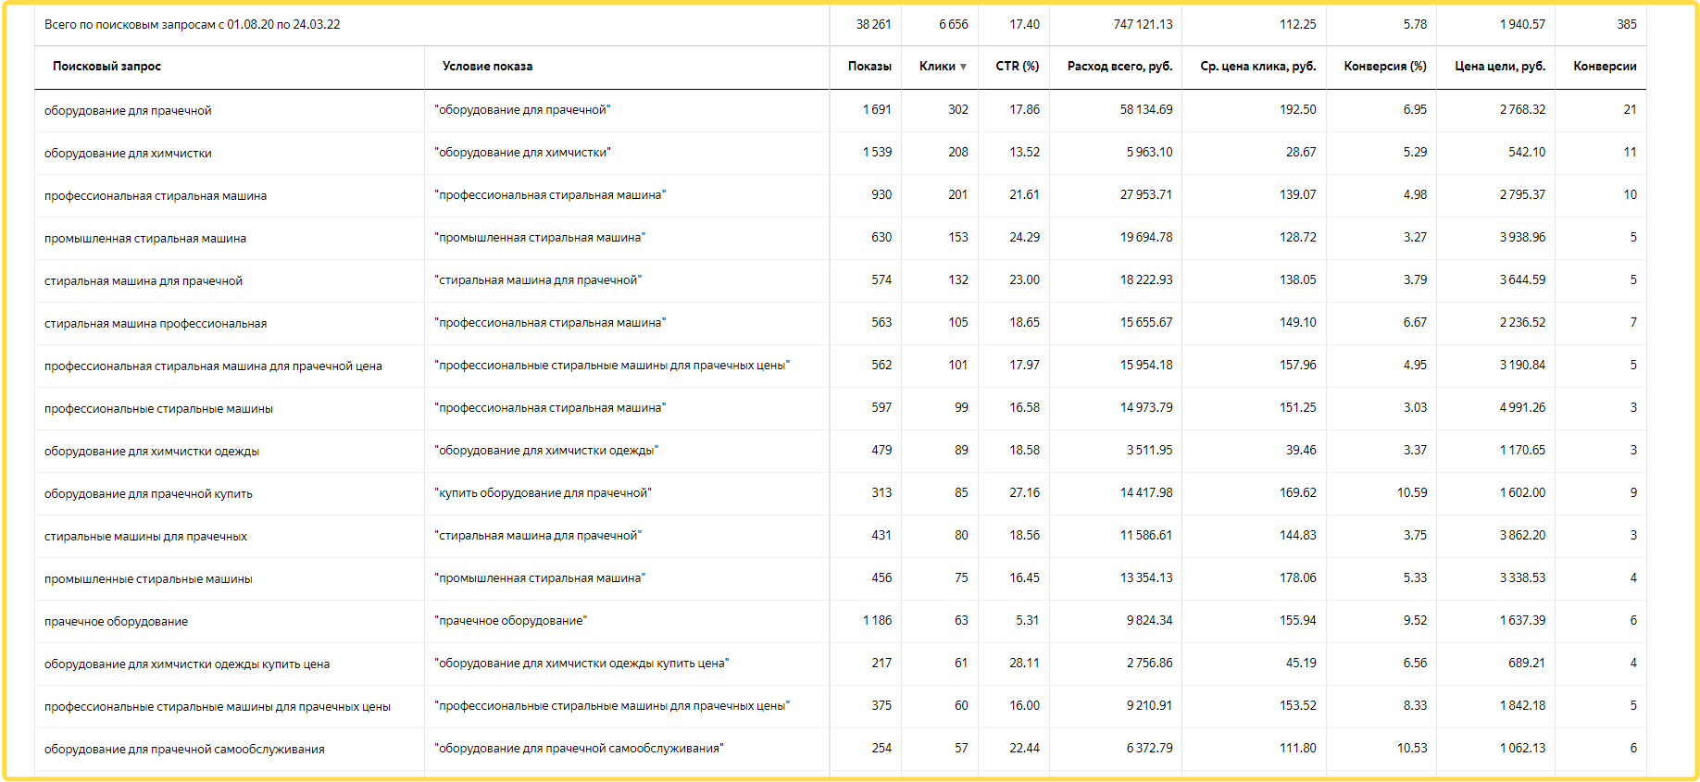This screenshot has height=782, width=1700.
Task: Click the Поисковый запрос column header
Action: click(106, 67)
